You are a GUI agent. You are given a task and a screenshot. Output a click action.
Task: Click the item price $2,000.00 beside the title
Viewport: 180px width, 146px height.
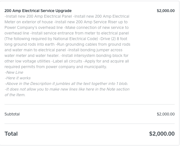[165, 11]
